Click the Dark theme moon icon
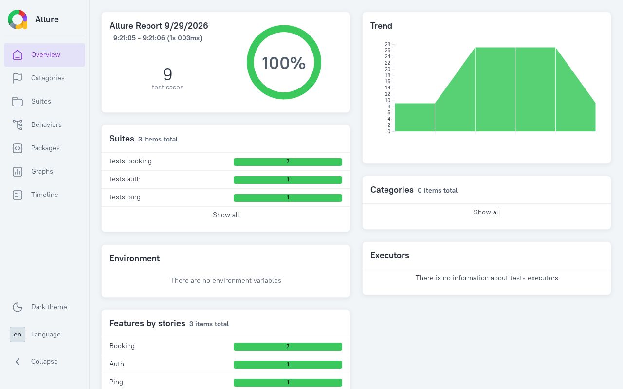The image size is (623, 389). click(18, 307)
